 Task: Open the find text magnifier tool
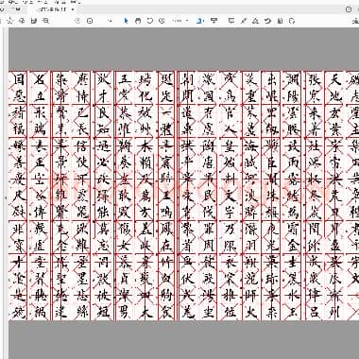point(45,21)
